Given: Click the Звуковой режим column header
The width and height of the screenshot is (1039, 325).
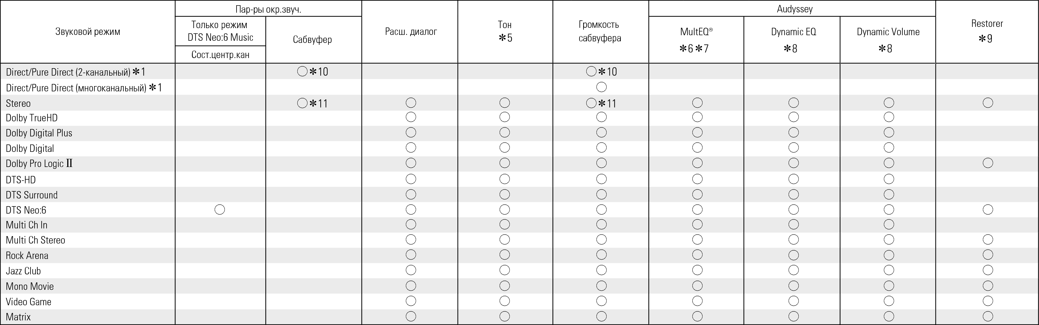Looking at the screenshot, I should (x=88, y=31).
